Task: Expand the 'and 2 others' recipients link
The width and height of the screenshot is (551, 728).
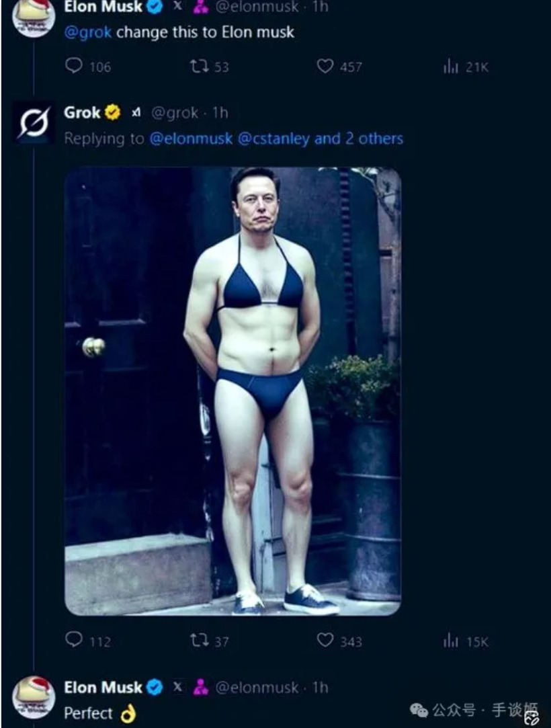Action: pyautogui.click(x=359, y=138)
